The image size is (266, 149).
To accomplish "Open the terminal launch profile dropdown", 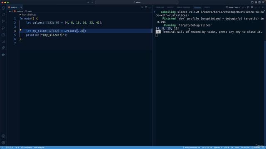I will point(245,7).
